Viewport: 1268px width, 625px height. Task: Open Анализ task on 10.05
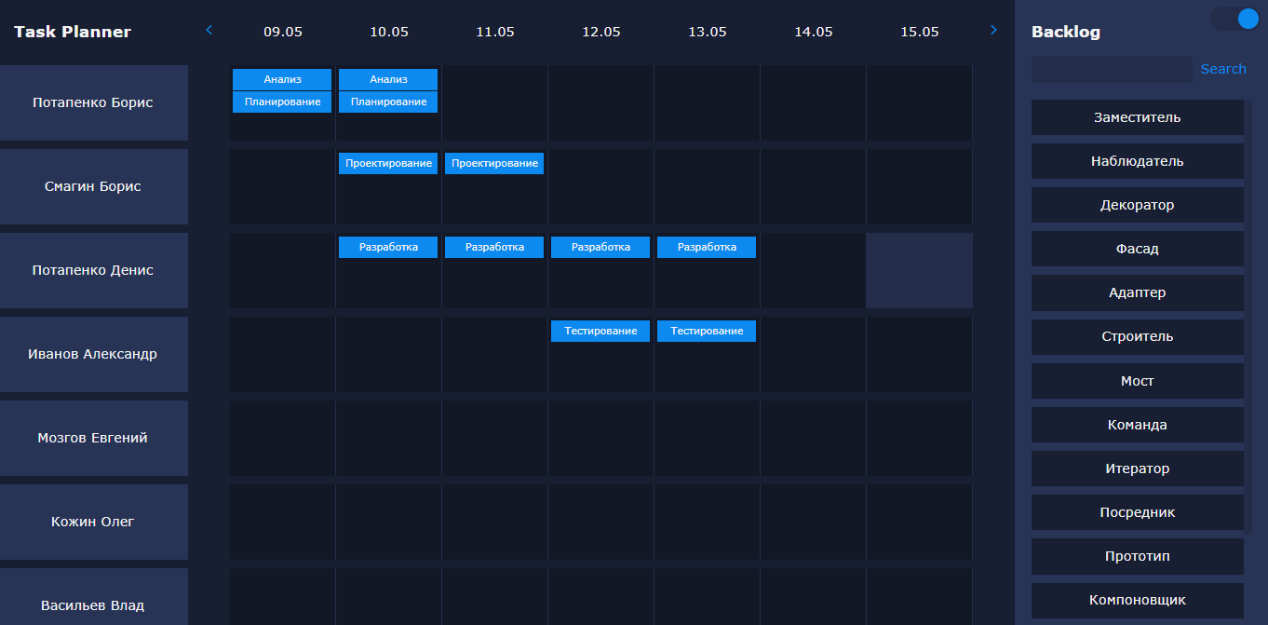coord(388,79)
